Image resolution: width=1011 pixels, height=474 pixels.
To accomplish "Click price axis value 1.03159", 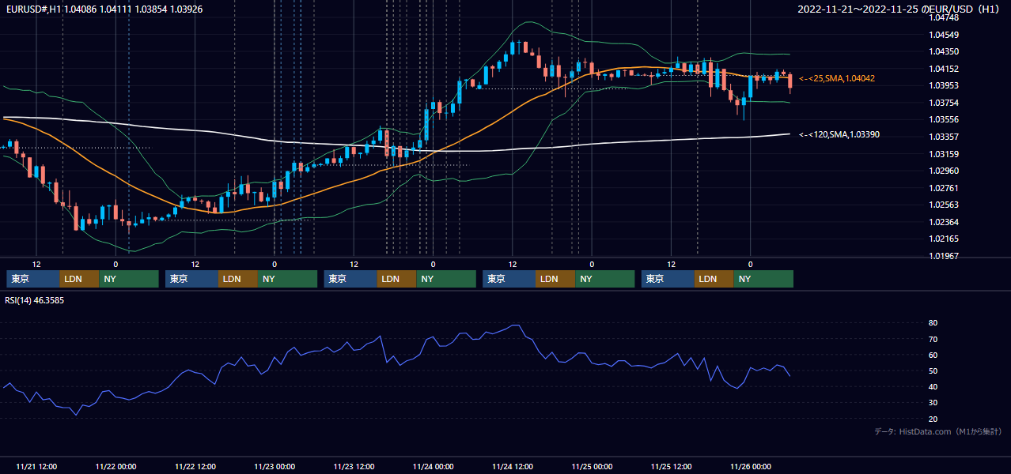I will (945, 154).
